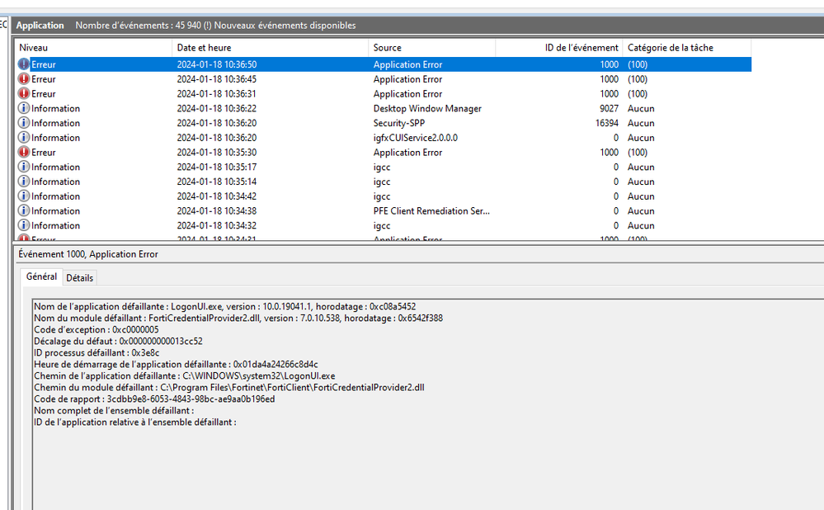This screenshot has height=510, width=824.
Task: Switch to the Détails tab
Action: pos(80,278)
